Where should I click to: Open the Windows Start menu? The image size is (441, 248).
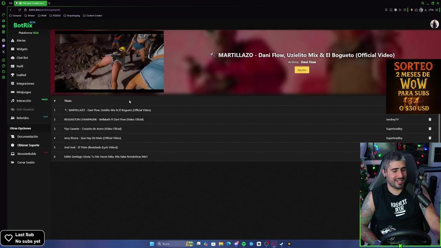point(152,244)
